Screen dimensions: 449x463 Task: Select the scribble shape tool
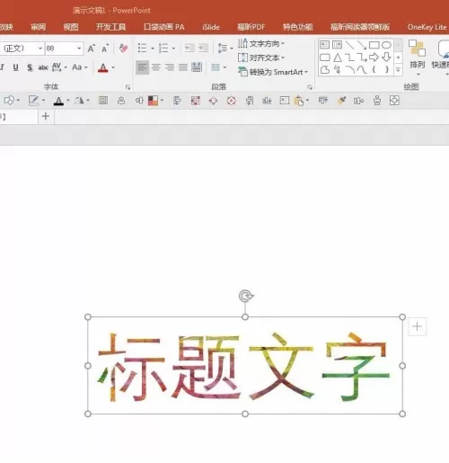coord(338,70)
